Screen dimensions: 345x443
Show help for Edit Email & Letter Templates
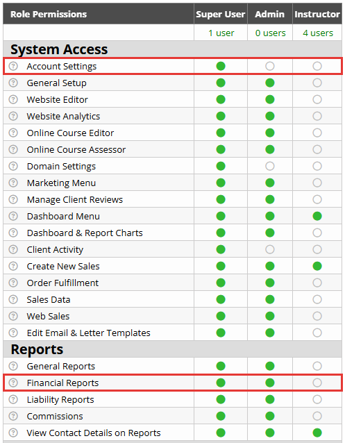click(13, 333)
